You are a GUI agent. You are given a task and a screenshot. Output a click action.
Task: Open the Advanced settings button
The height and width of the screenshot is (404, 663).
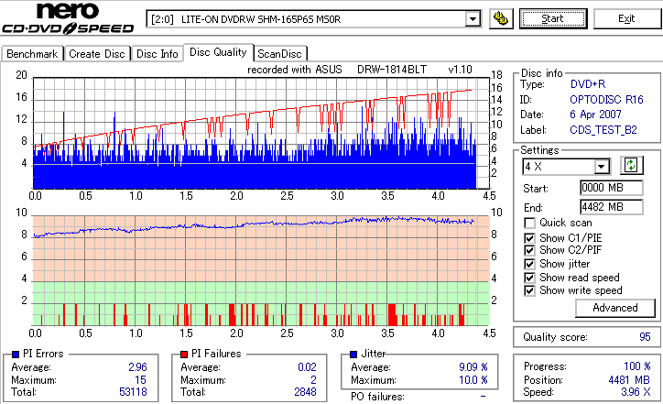(614, 308)
